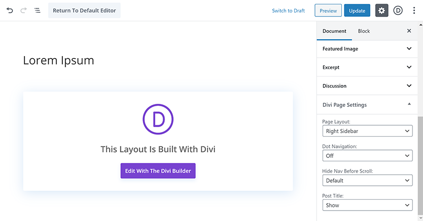The height and width of the screenshot is (221, 423).
Task: Click Return To Default Editor button
Action: tap(85, 10)
